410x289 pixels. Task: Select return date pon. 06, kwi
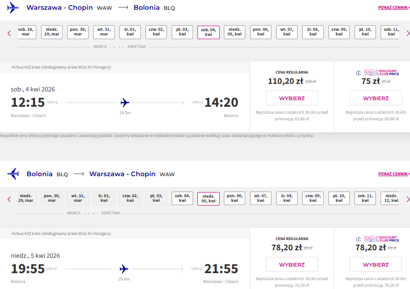click(235, 198)
